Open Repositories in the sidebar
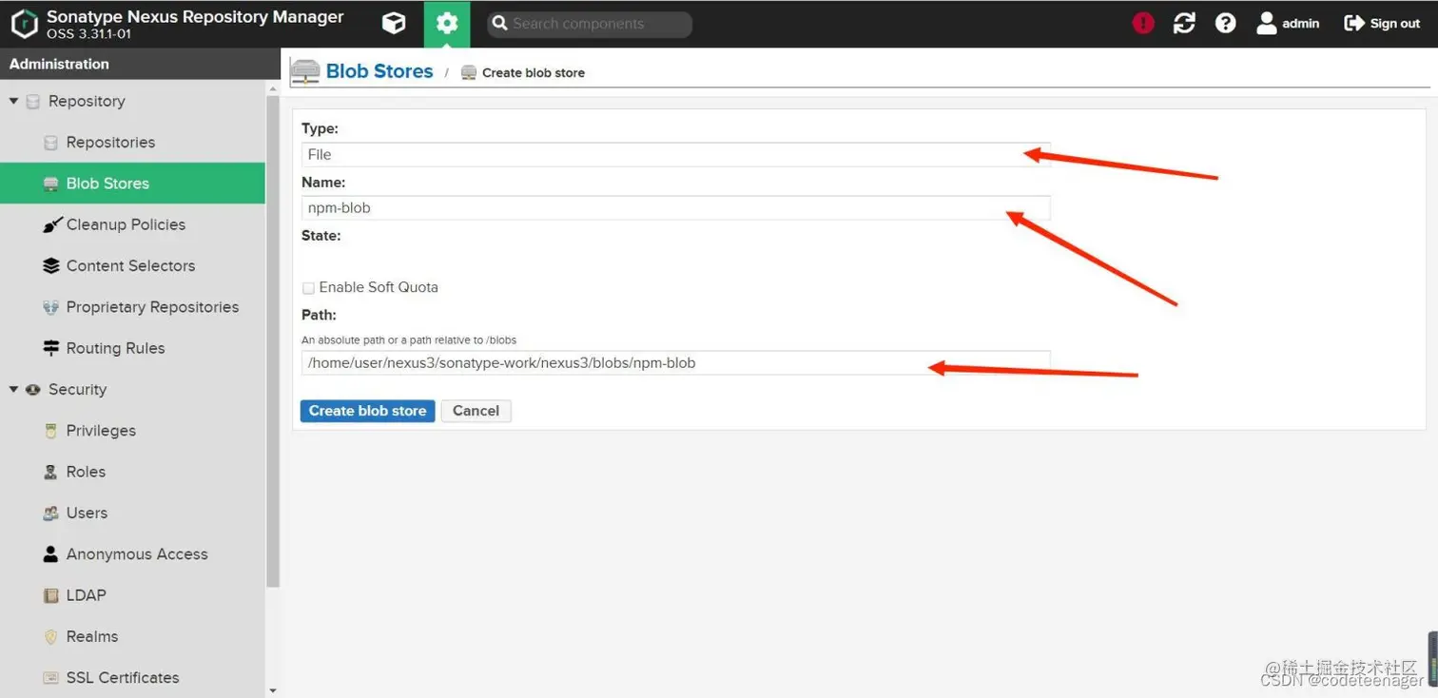1438x698 pixels. coord(132,143)
